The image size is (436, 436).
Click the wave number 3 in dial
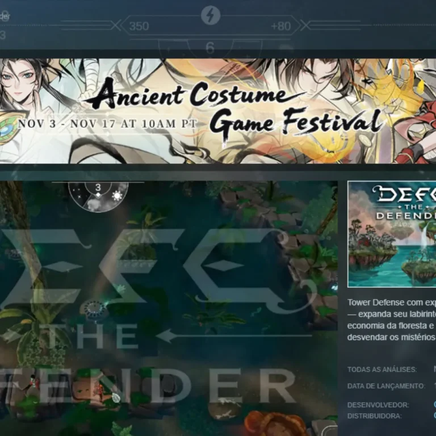click(98, 188)
